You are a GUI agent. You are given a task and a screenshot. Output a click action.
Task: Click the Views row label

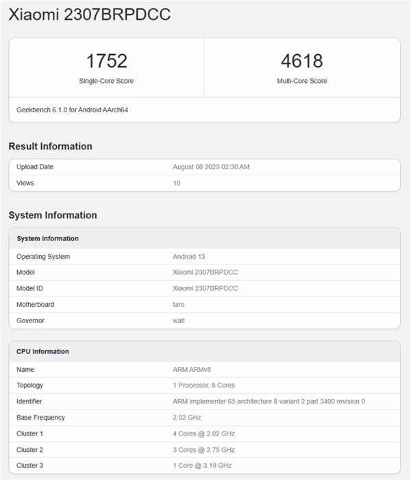tap(25, 183)
